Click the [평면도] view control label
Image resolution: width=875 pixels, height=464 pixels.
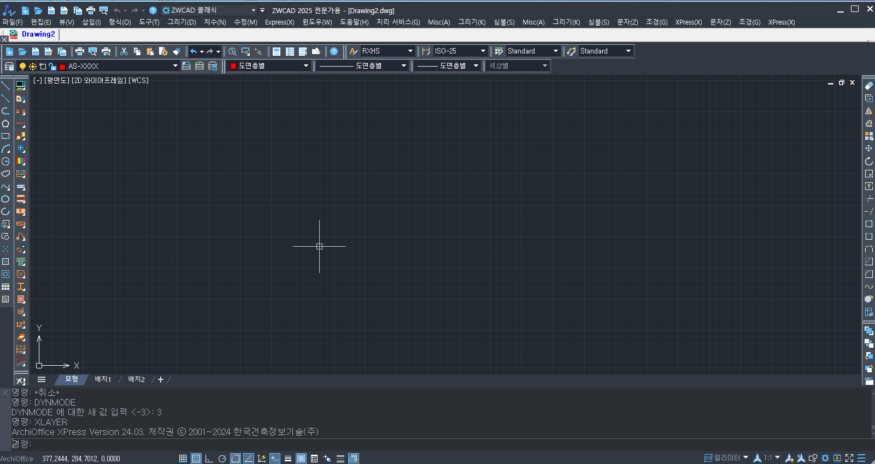pyautogui.click(x=57, y=80)
